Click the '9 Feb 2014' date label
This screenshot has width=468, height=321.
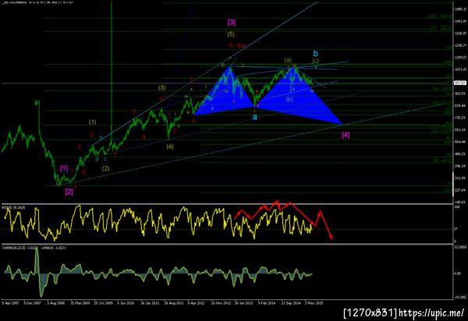click(x=267, y=303)
